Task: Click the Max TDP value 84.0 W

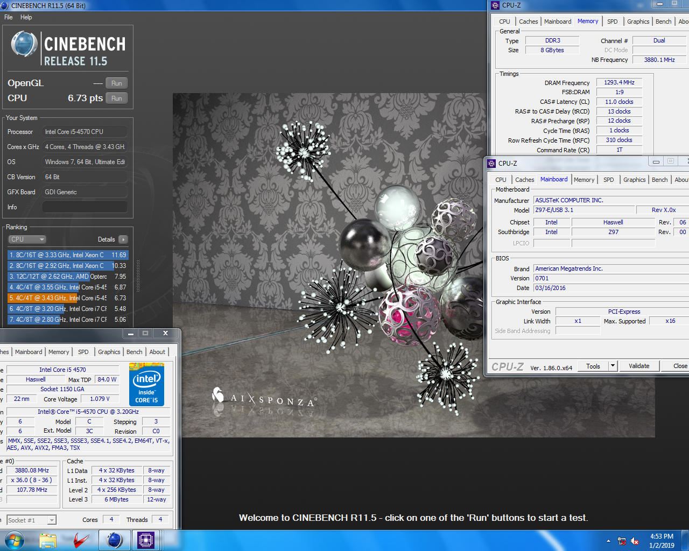Action: click(107, 379)
